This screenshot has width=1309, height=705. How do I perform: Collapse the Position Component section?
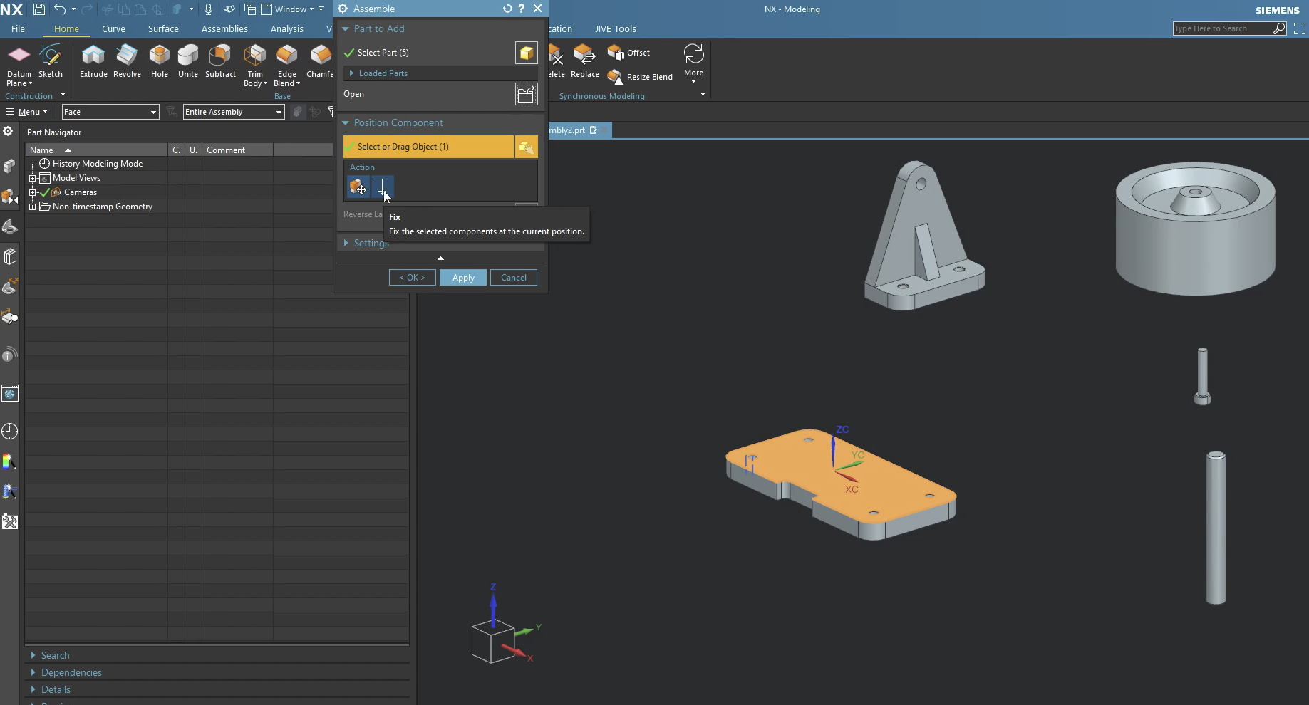coord(346,123)
